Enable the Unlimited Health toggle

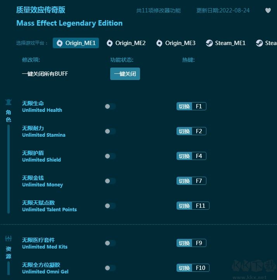coord(110,106)
